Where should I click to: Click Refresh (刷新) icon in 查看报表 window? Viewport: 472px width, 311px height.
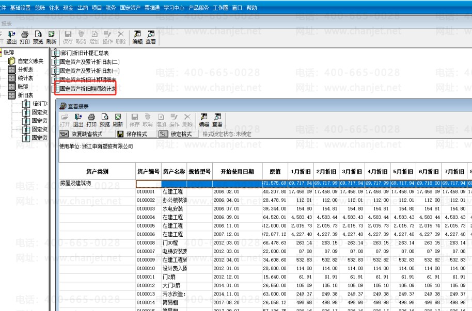pos(118,120)
